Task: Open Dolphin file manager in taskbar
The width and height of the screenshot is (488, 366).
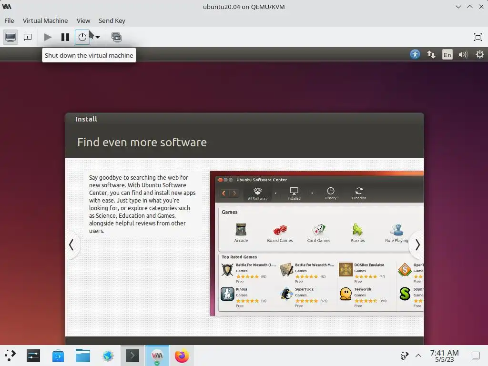Action: [83, 356]
